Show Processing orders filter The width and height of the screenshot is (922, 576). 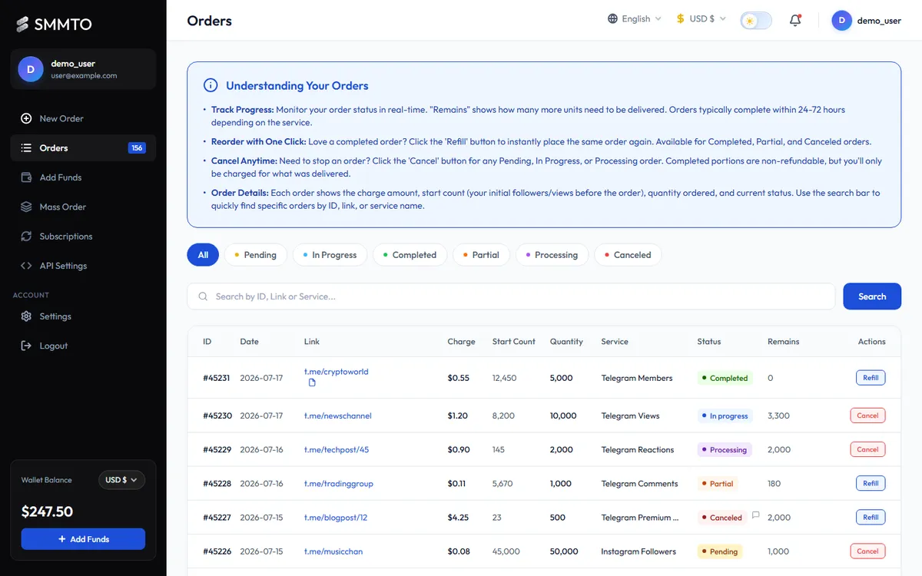(x=552, y=255)
